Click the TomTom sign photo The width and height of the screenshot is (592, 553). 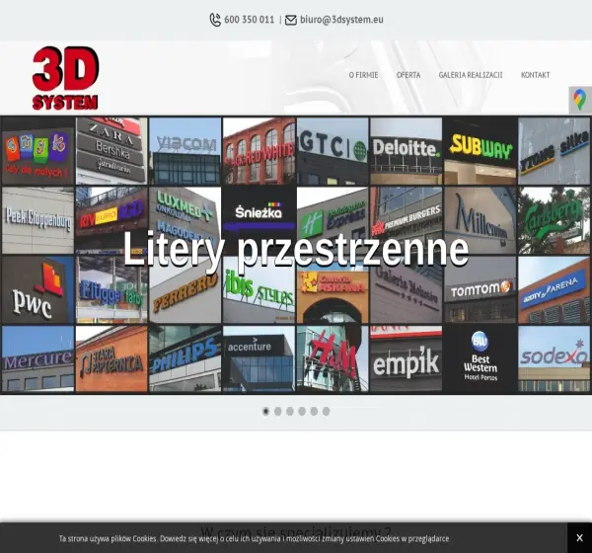(481, 290)
